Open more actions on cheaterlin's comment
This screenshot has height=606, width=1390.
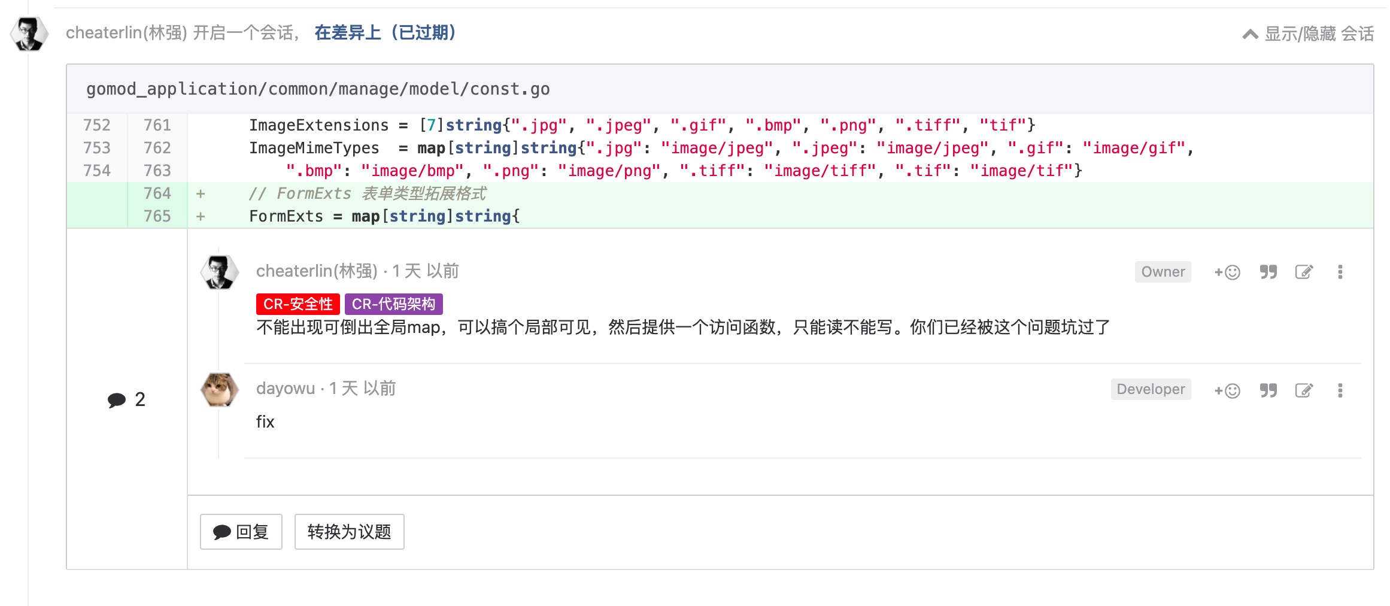click(x=1340, y=272)
